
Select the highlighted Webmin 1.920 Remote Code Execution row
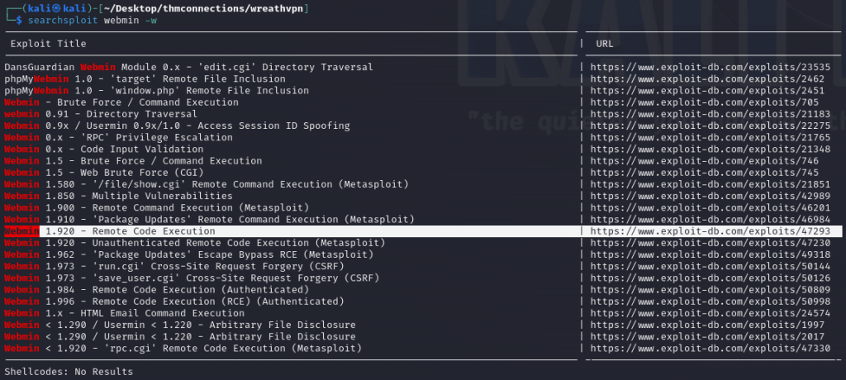(x=110, y=232)
